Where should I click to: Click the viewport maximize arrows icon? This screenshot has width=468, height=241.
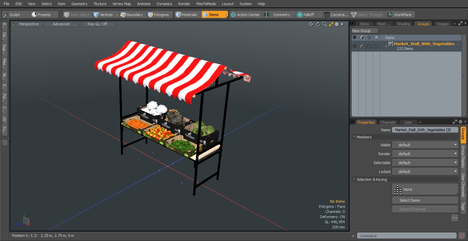331,24
